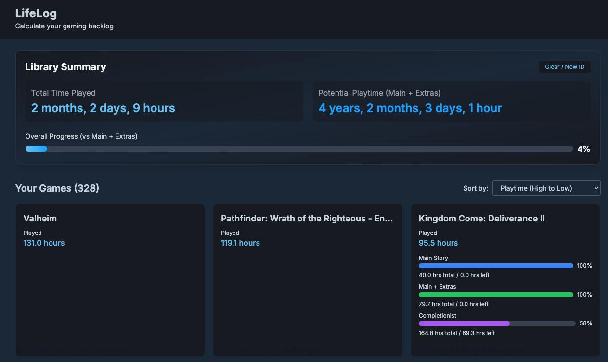Image resolution: width=608 pixels, height=362 pixels.
Task: Click the 'Sort by:' label
Action: tap(476, 188)
